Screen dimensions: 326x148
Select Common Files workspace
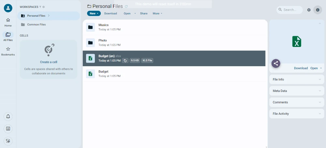click(x=36, y=24)
